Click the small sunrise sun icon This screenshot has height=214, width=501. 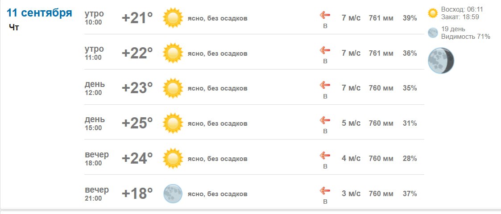pos(433,13)
